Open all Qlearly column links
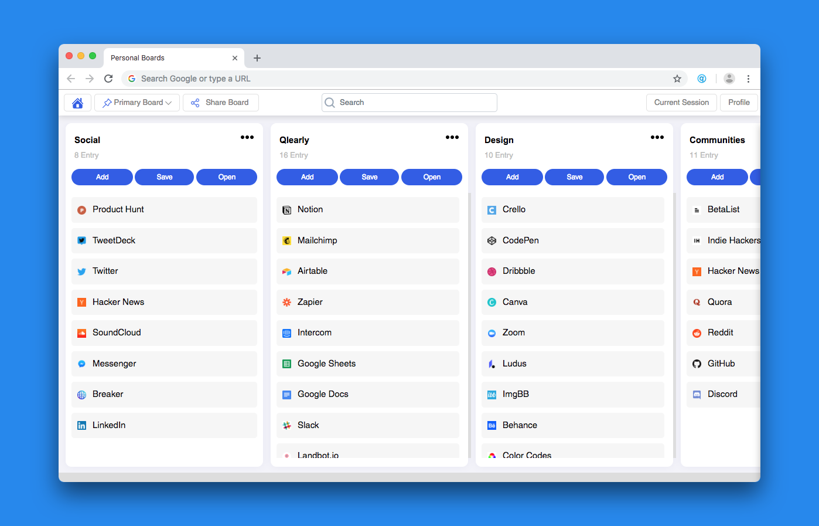This screenshot has width=819, height=526. coord(432,177)
